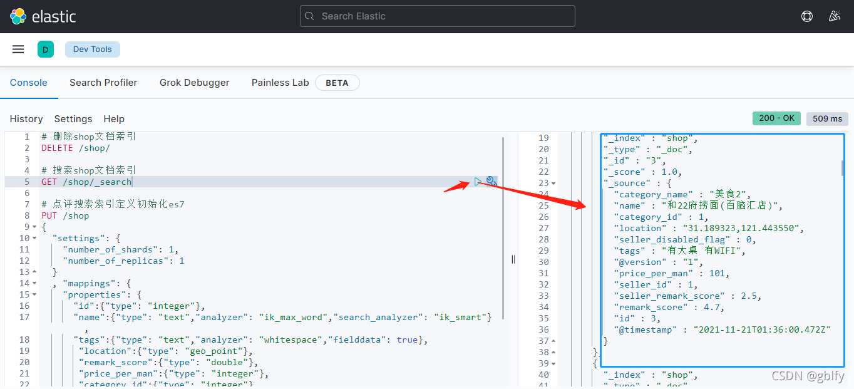Viewport: 854px width, 389px height.
Task: Run the GET /shop/_search request
Action: (x=478, y=182)
